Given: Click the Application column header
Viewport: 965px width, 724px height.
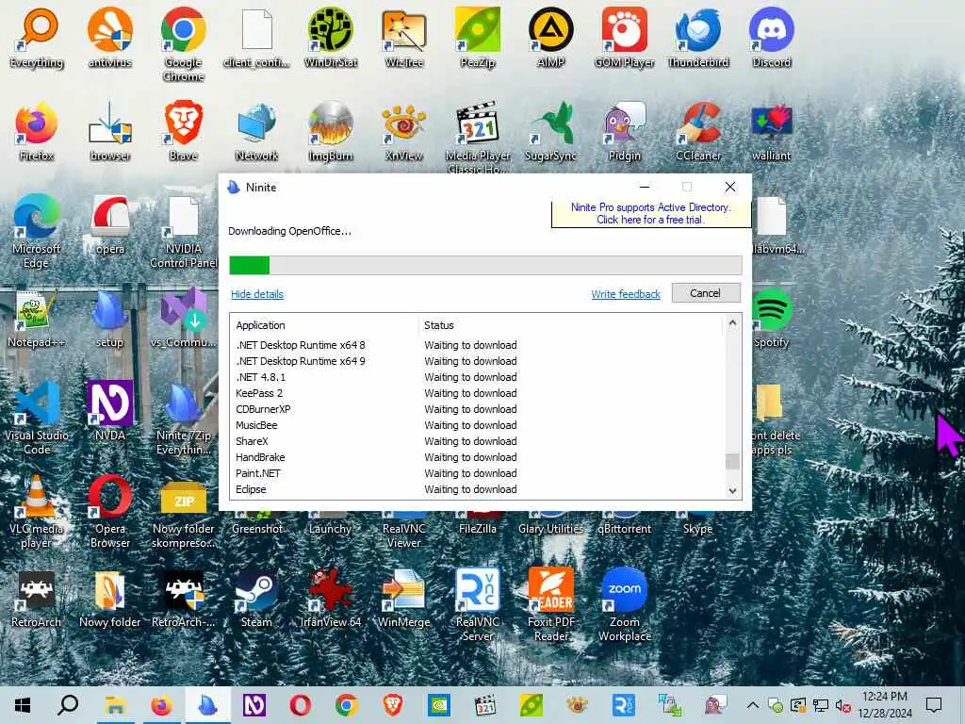Looking at the screenshot, I should tap(324, 325).
